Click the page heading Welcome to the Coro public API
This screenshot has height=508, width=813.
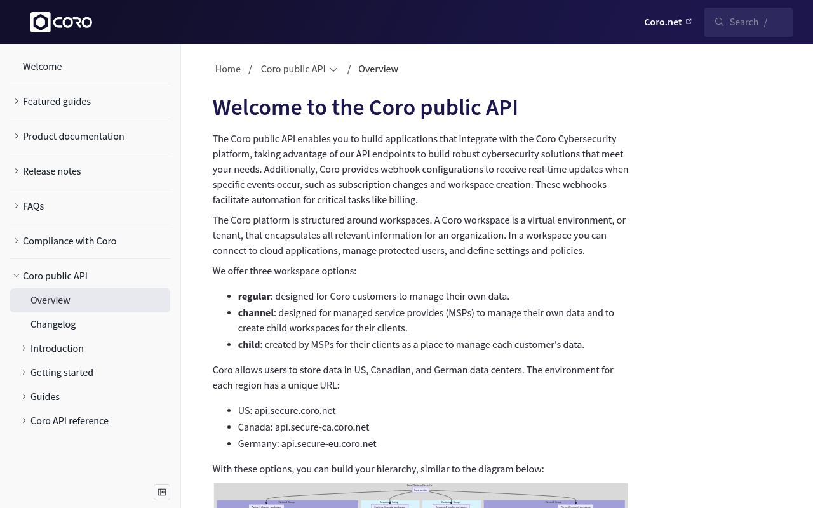coord(365,107)
